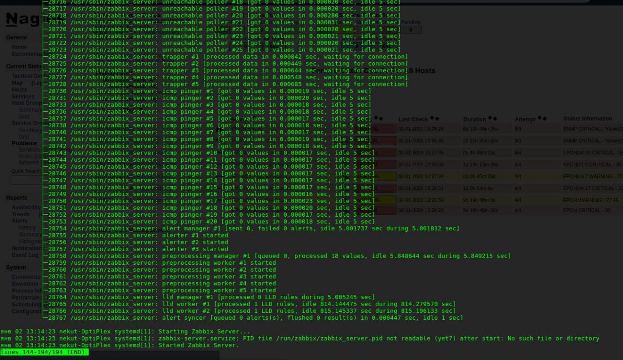Open Problems link in Nagios sidebar
Viewport: 623px width, 360px height.
24,143
